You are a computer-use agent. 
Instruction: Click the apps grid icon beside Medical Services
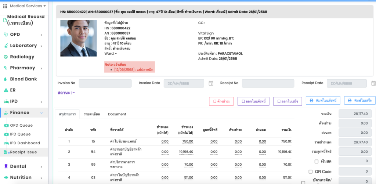coord(5,6)
